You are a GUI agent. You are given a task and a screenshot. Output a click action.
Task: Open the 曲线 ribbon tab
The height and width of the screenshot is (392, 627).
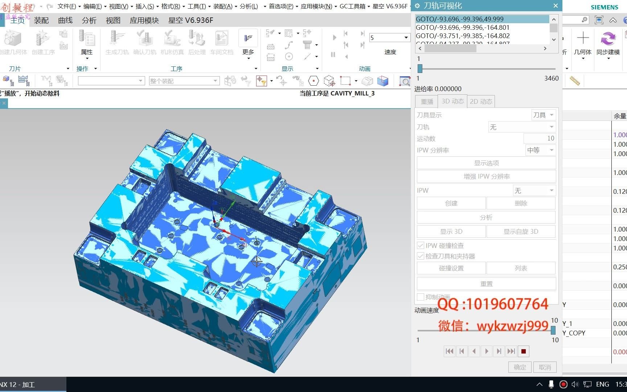tap(65, 20)
